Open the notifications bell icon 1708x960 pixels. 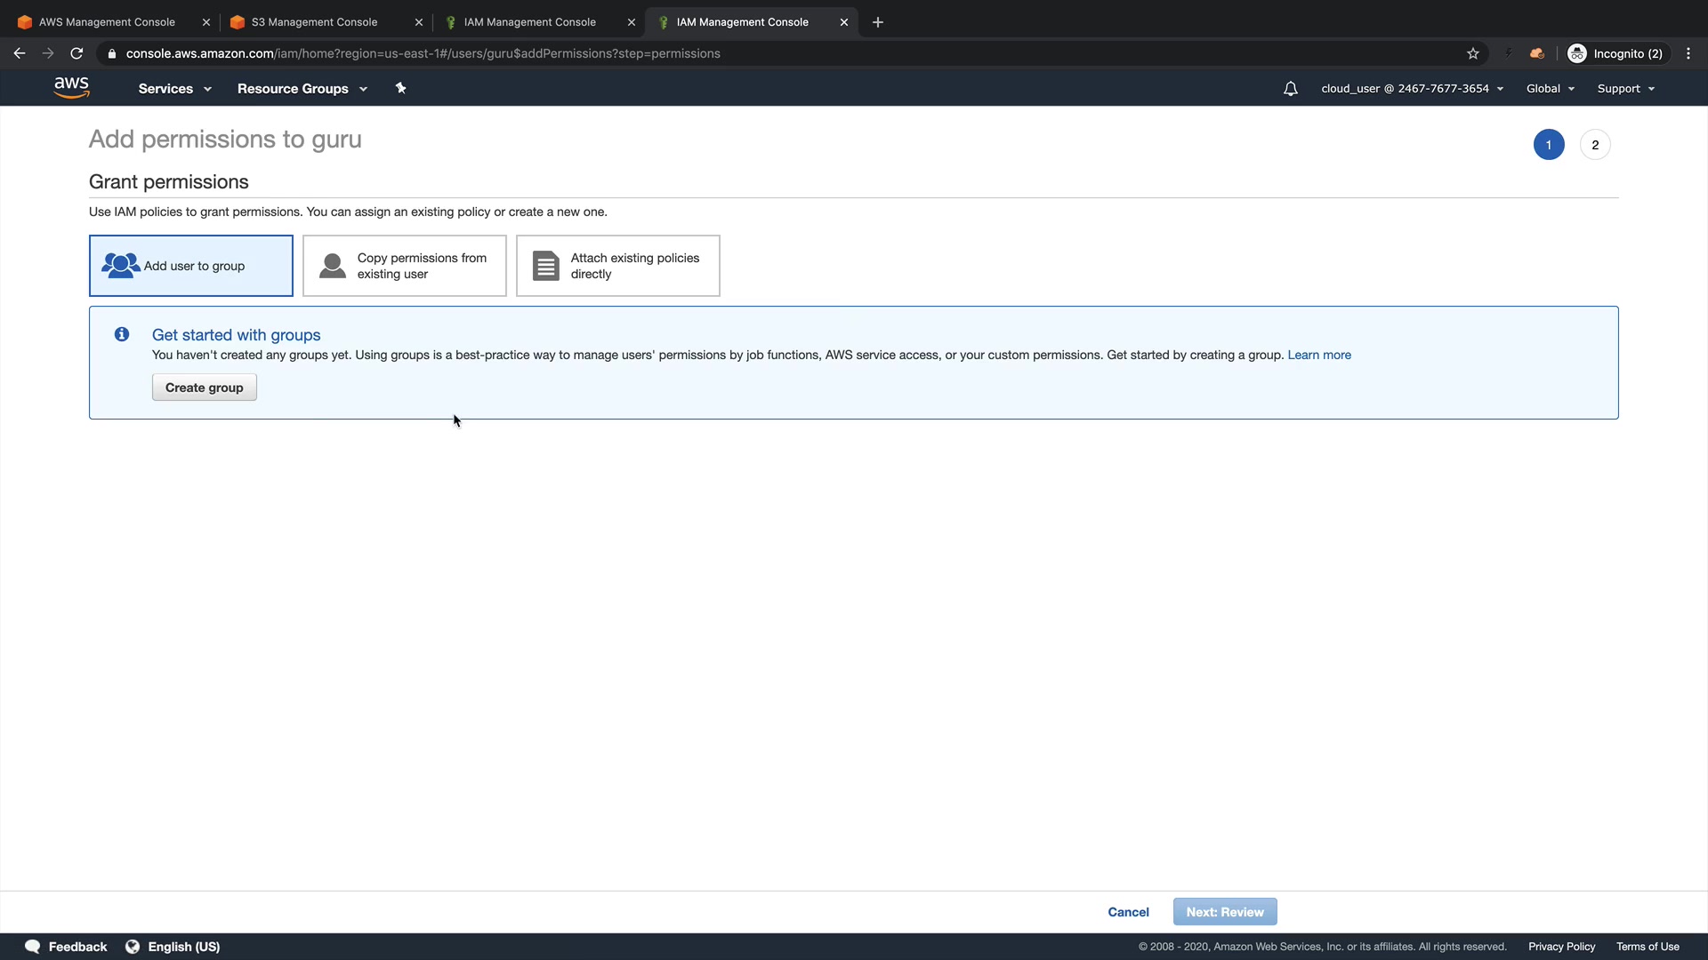tap(1290, 89)
